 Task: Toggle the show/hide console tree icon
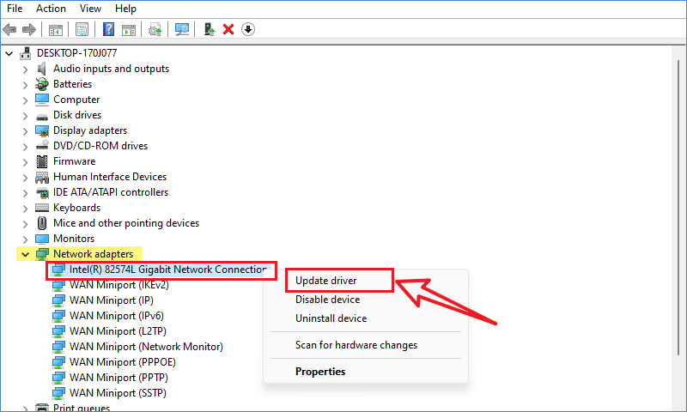(56, 30)
